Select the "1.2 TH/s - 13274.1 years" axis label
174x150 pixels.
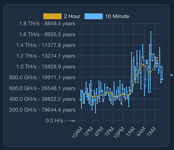tap(46, 56)
